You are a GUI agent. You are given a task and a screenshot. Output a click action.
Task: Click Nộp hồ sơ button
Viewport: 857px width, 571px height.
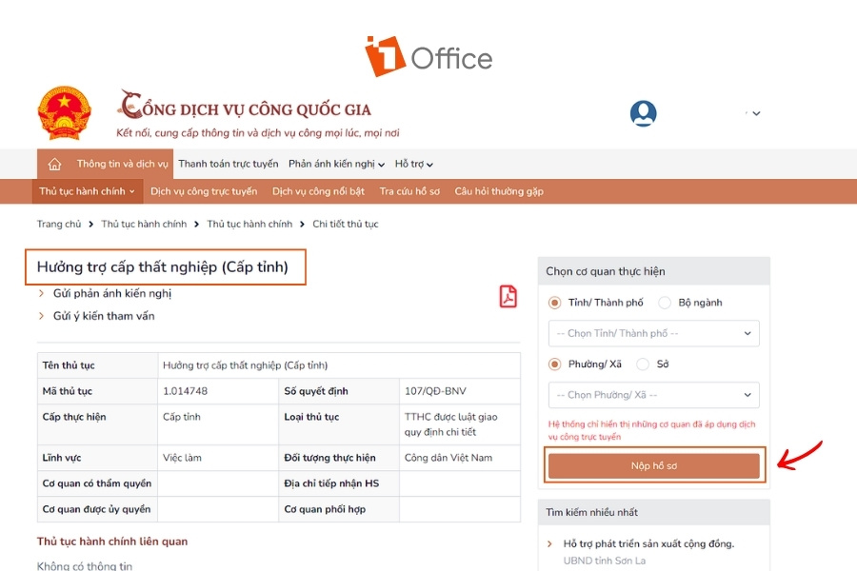pos(653,465)
